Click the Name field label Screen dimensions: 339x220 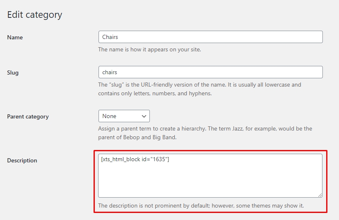[x=15, y=37]
